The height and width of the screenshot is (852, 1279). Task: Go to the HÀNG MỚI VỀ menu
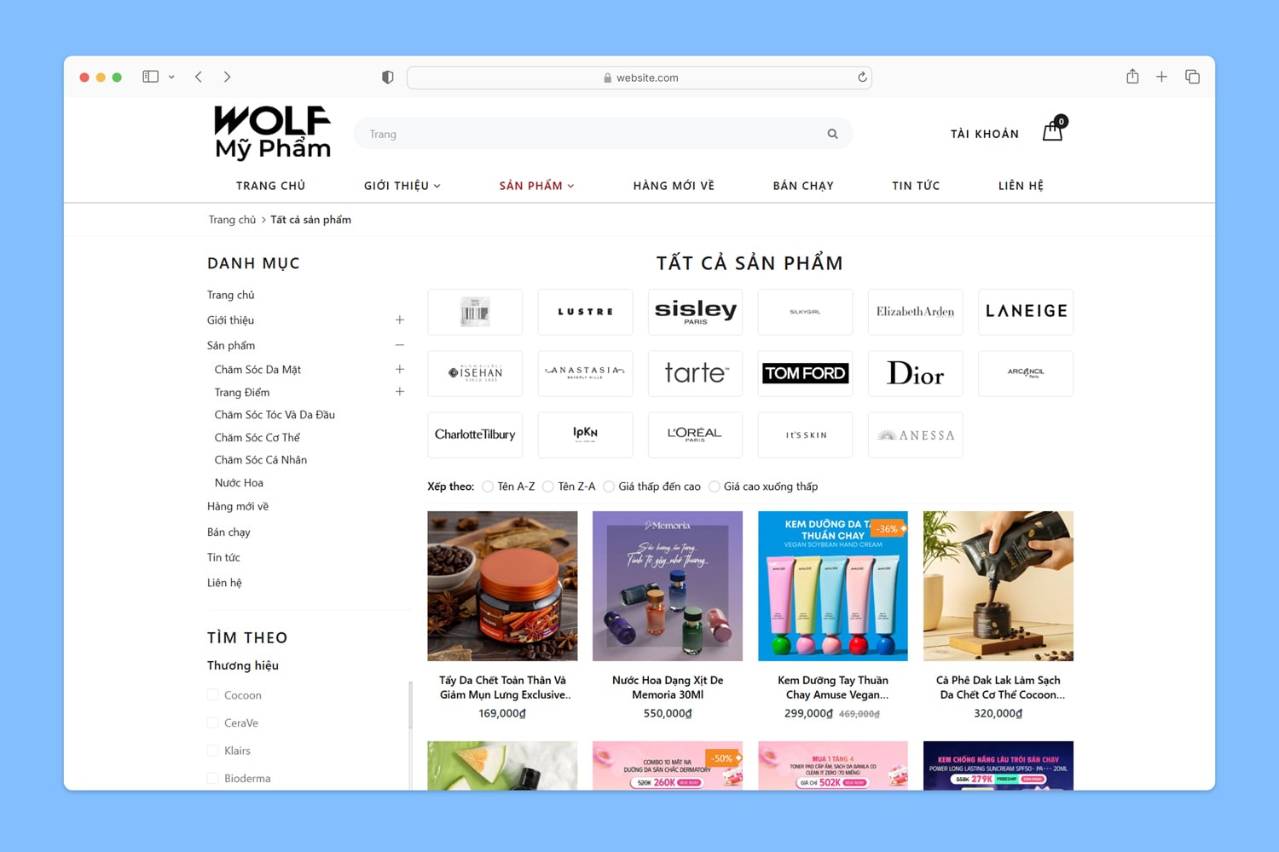coord(674,186)
